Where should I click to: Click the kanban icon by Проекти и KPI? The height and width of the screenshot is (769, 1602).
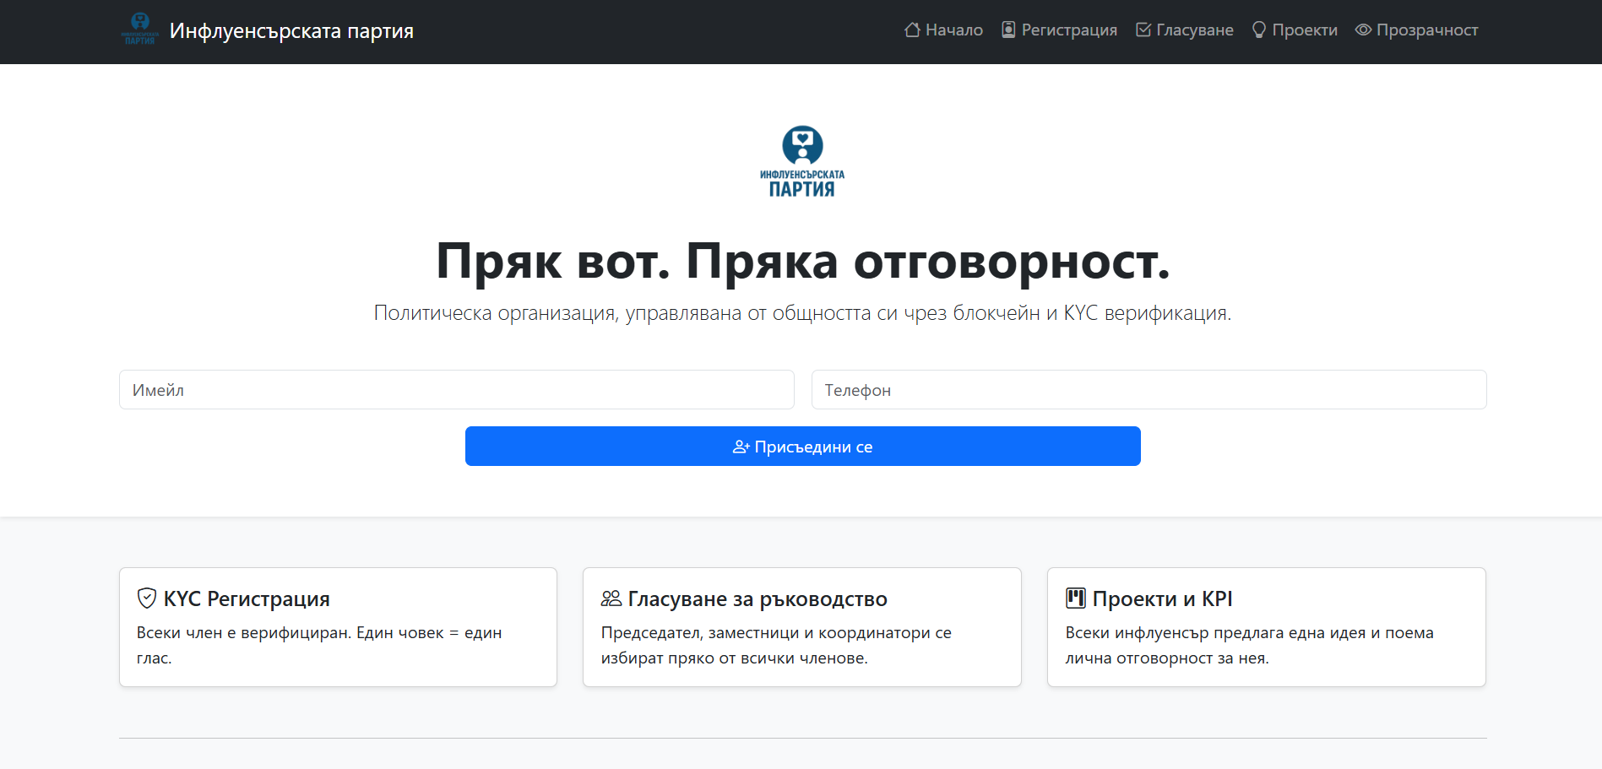coord(1076,598)
